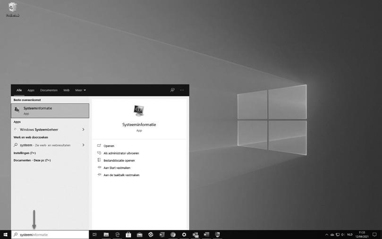Screen dimensions: 382x239
Task: Open the last pinned taskbar app icon
Action: coord(218,235)
